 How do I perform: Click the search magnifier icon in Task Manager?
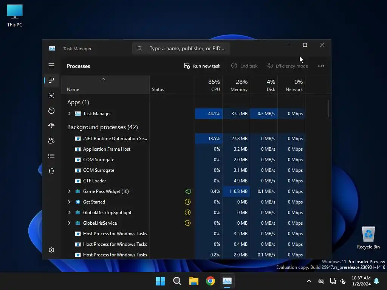click(x=140, y=48)
